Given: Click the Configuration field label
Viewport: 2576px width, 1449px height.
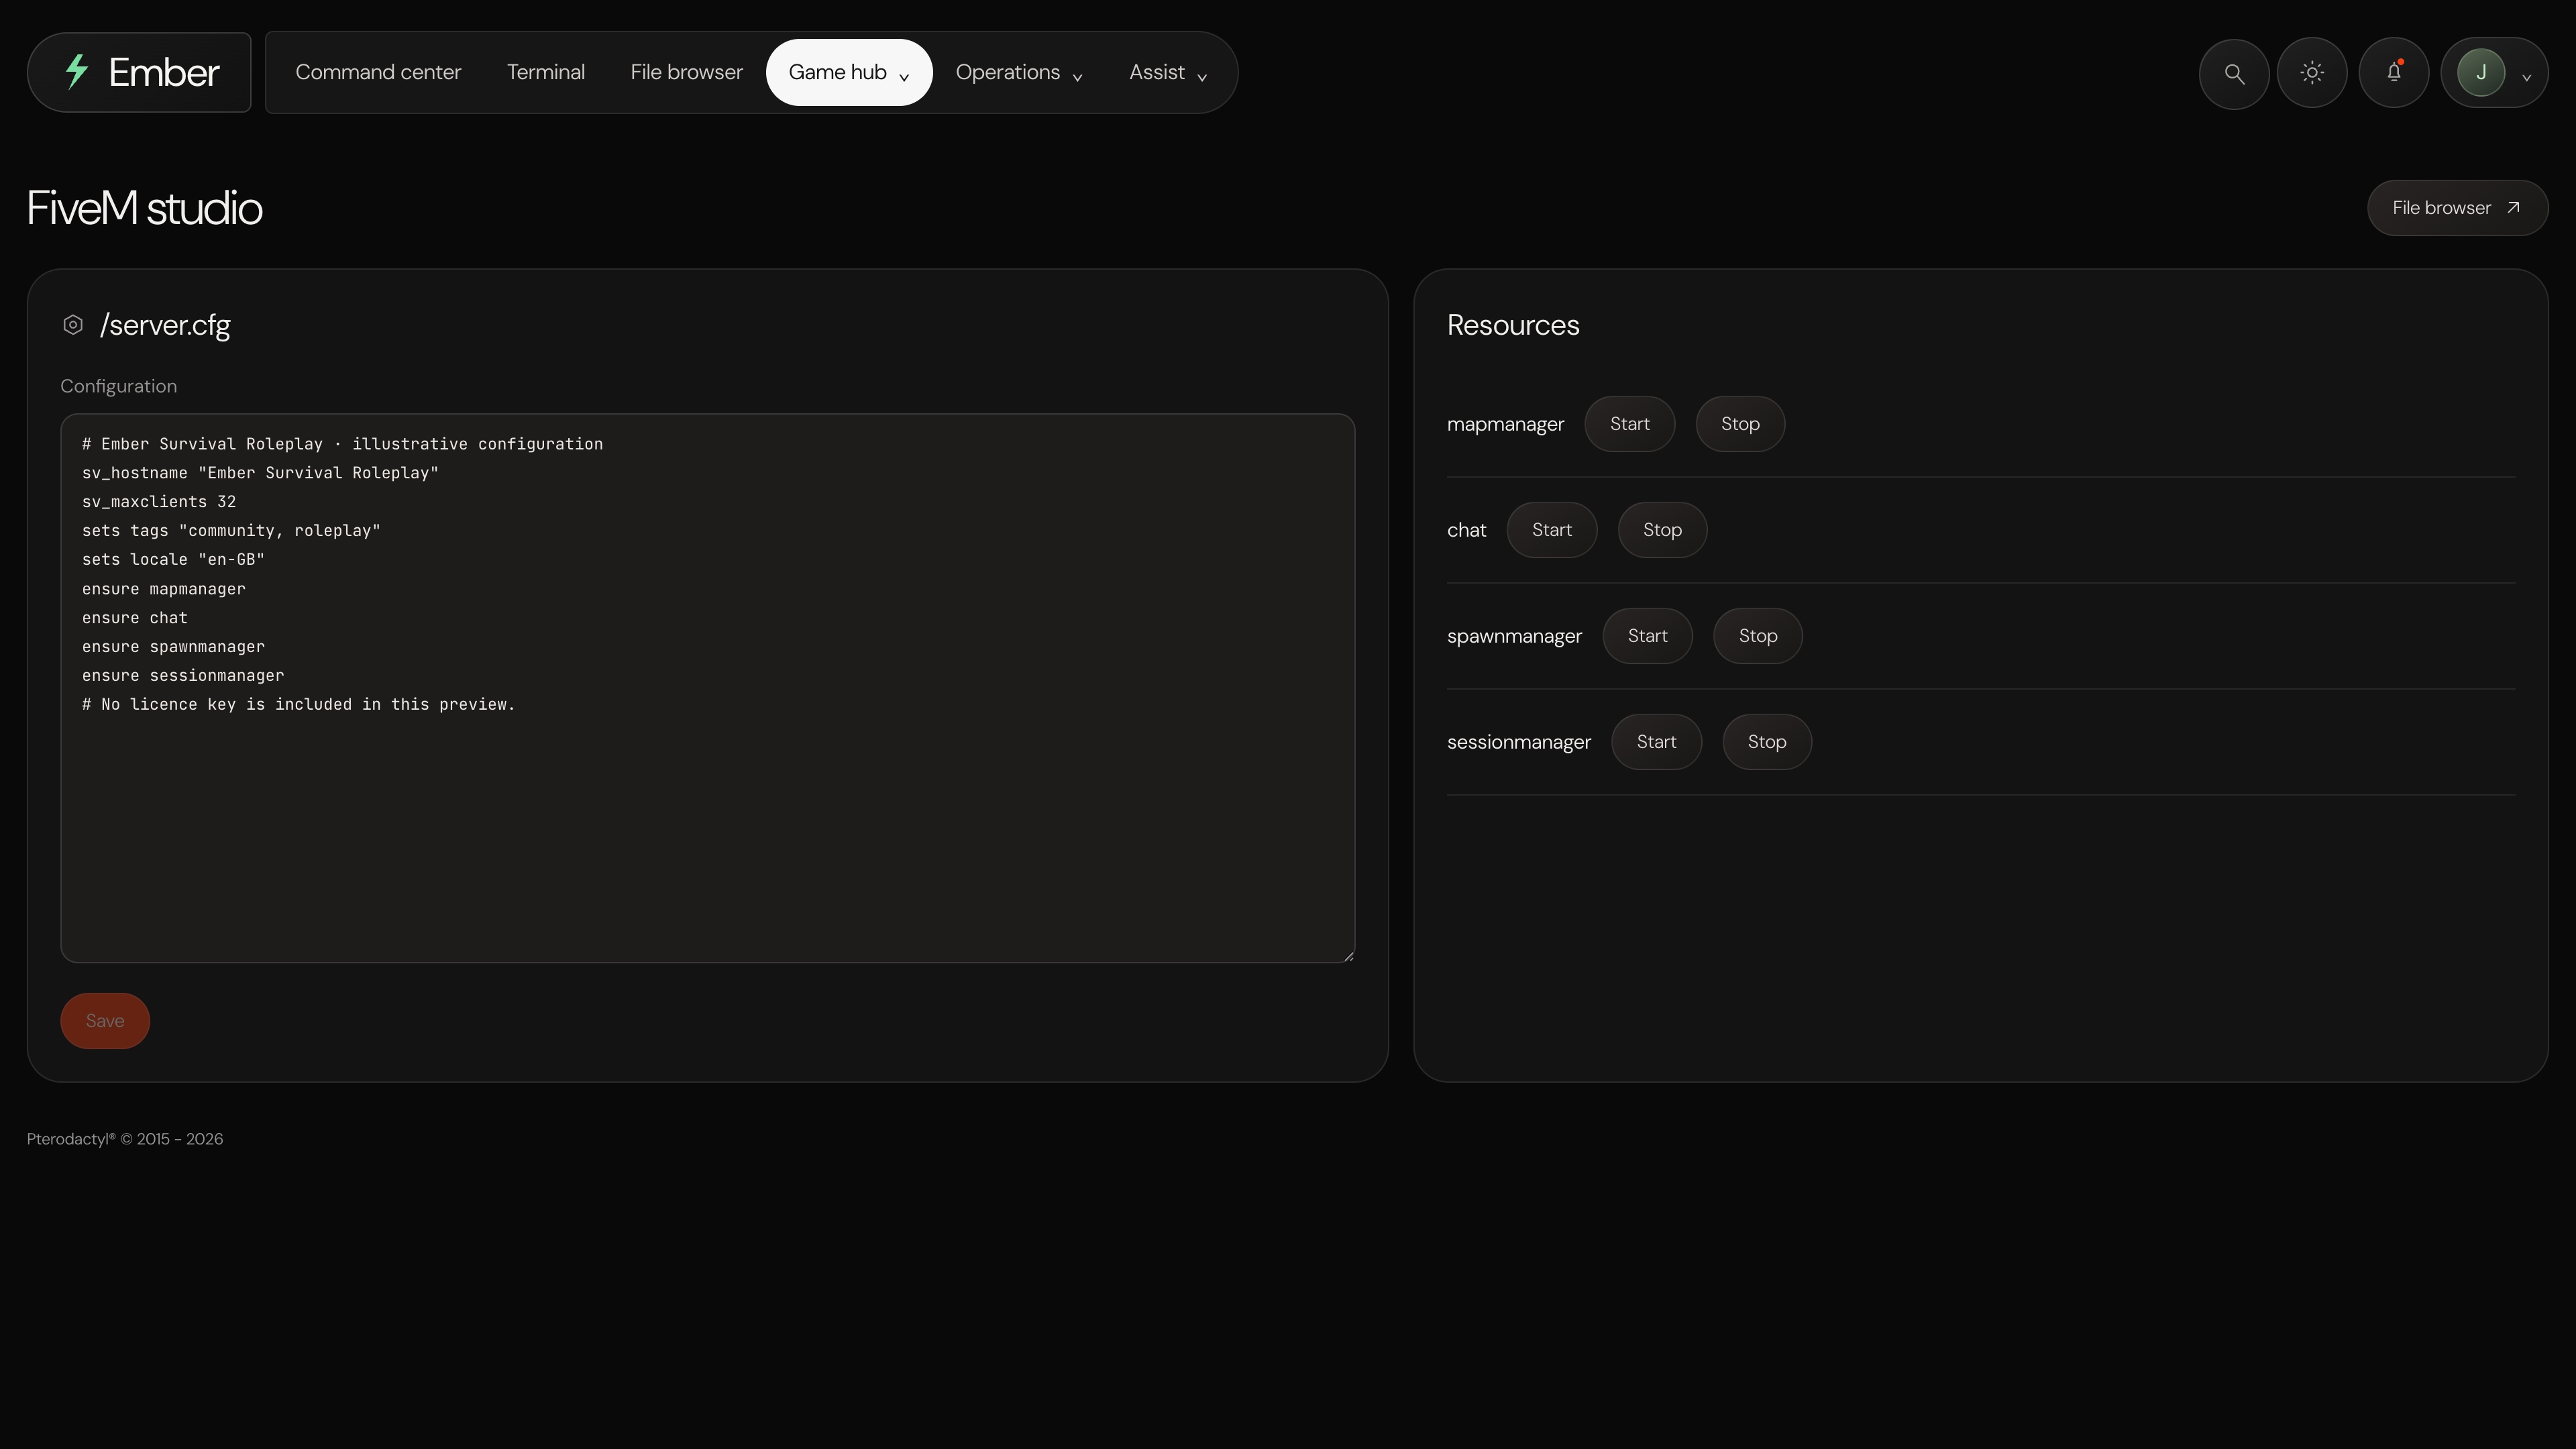Looking at the screenshot, I should pyautogui.click(x=118, y=386).
